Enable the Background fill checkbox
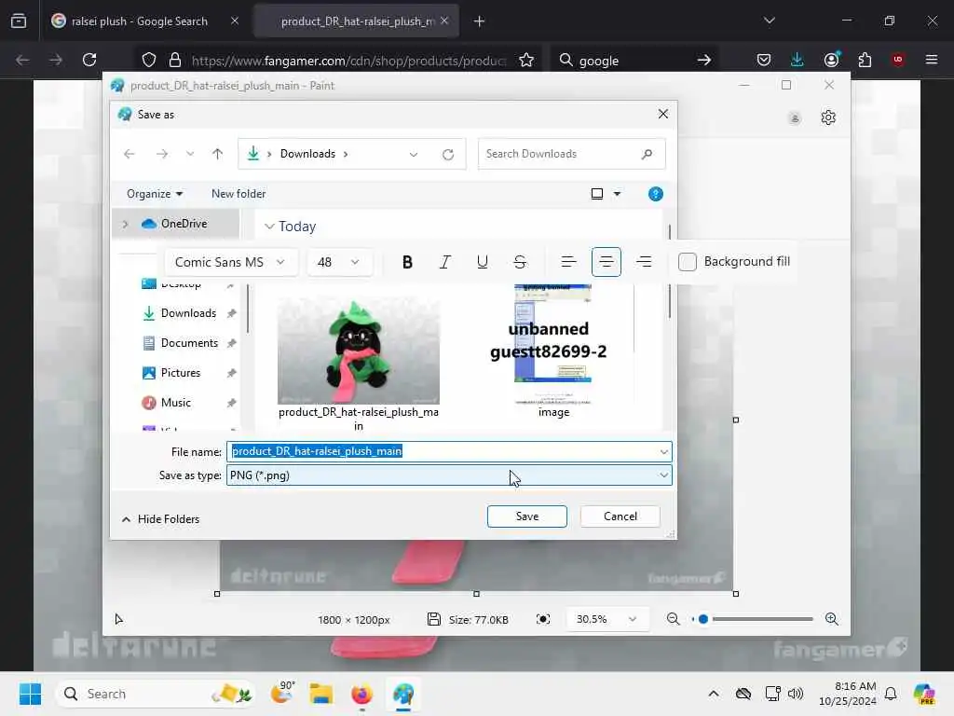 coord(687,262)
